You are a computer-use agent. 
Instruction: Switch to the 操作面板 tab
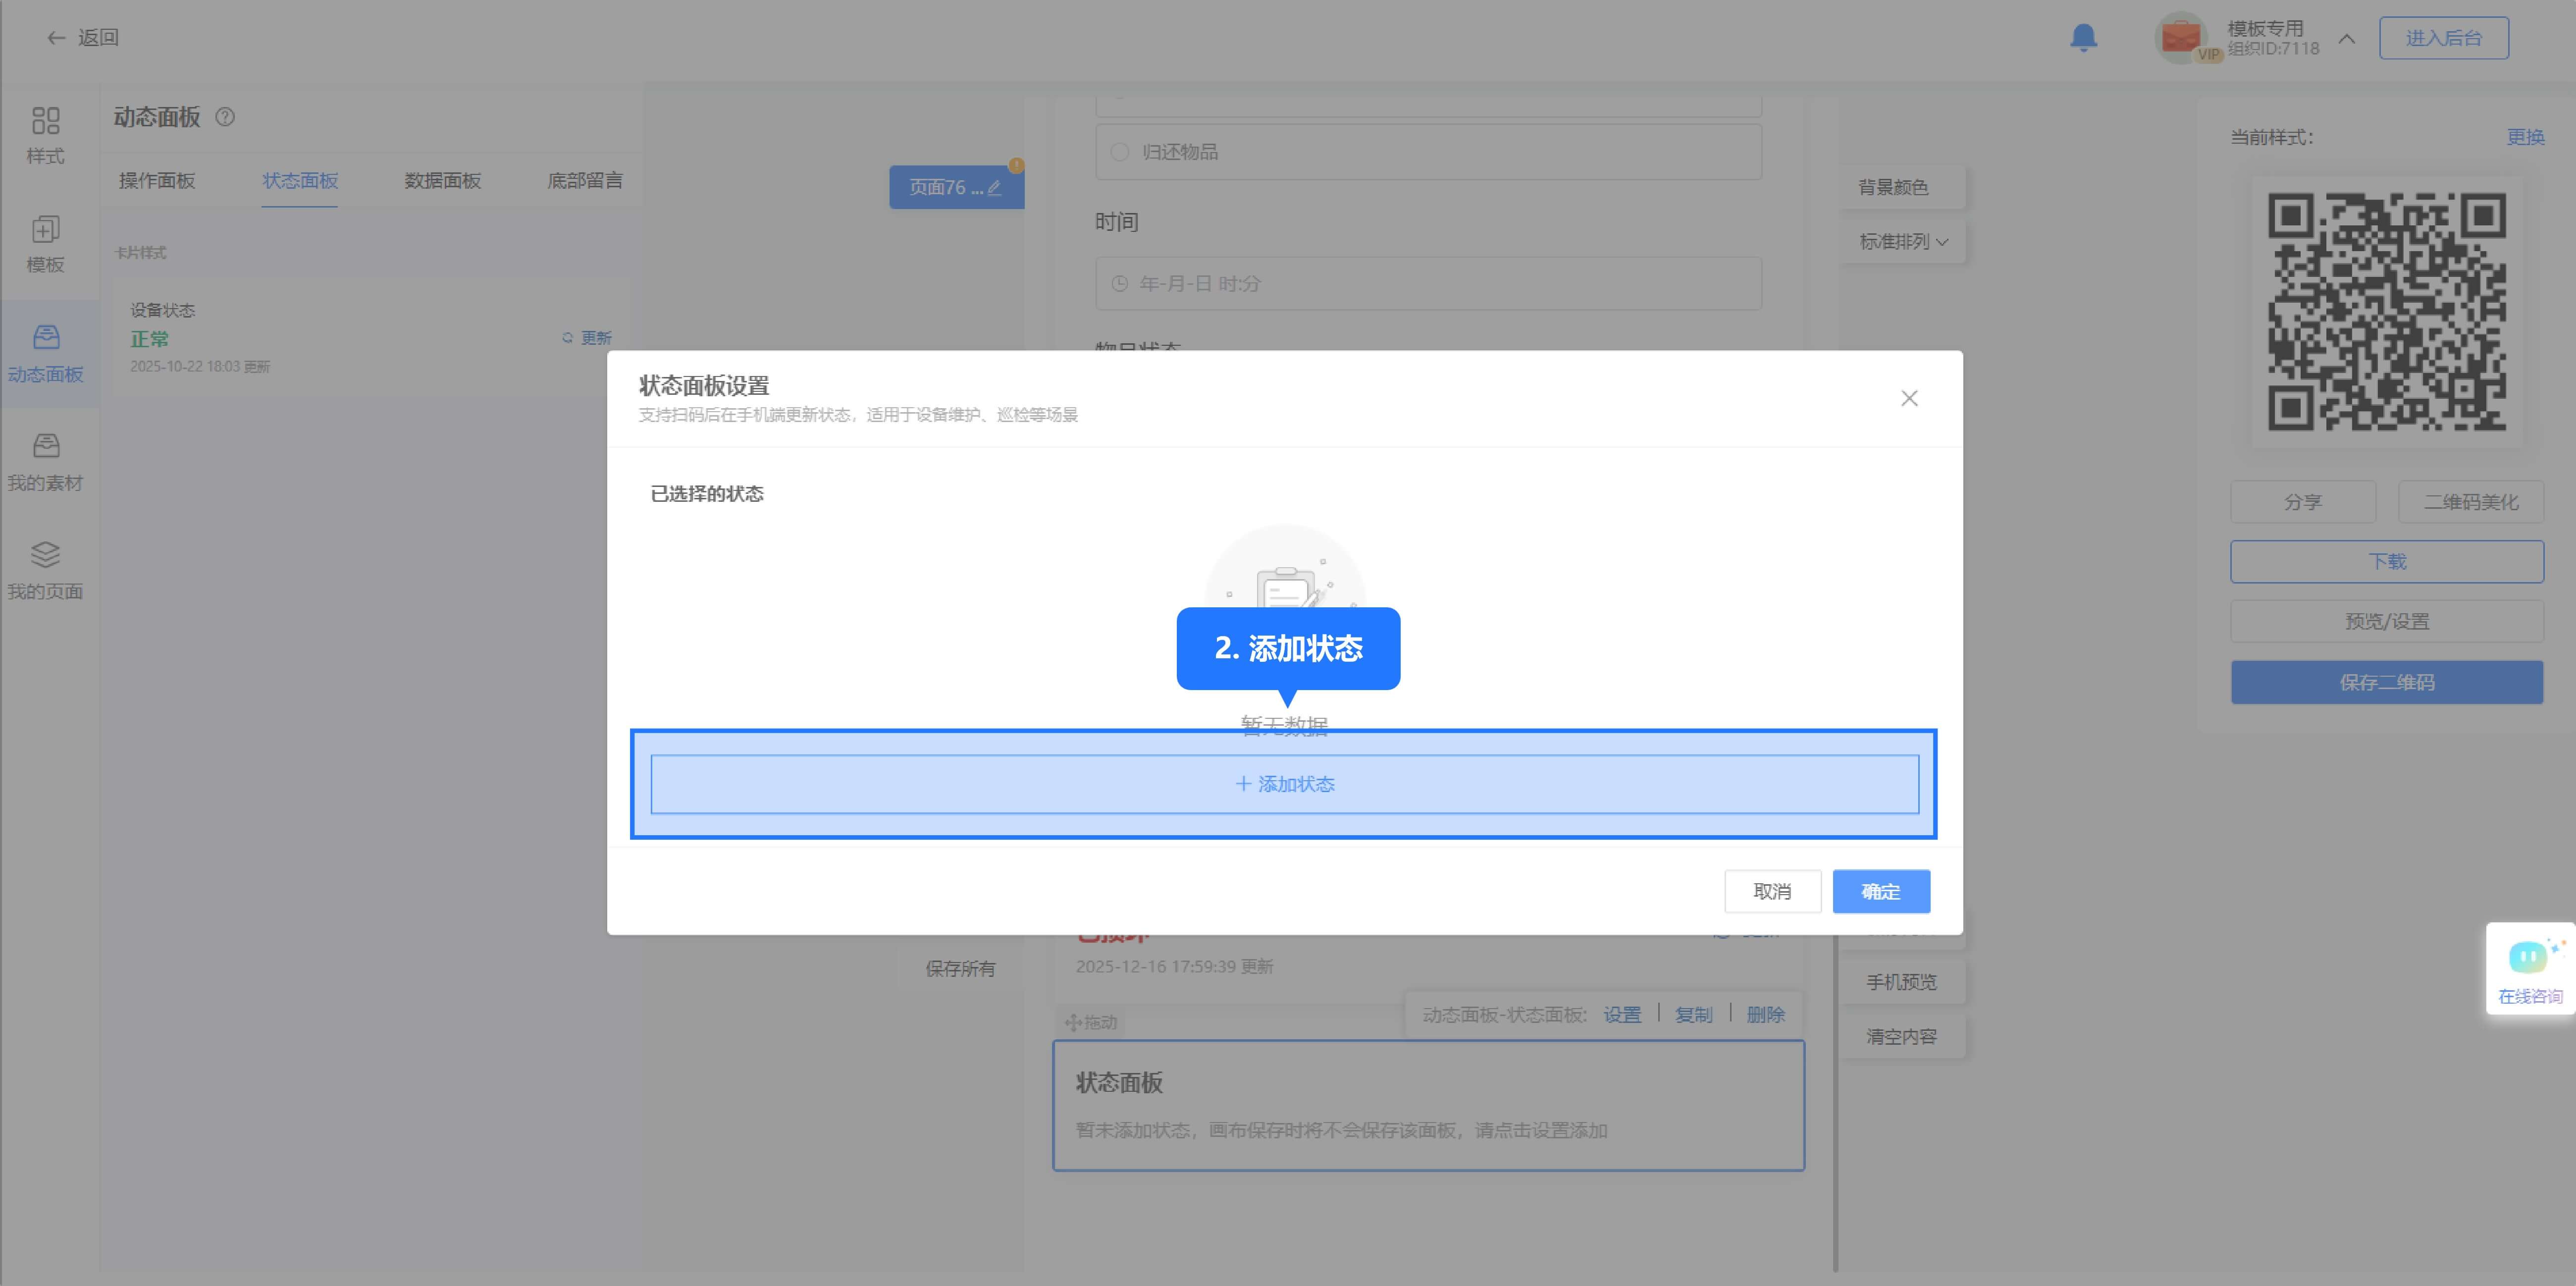click(157, 181)
